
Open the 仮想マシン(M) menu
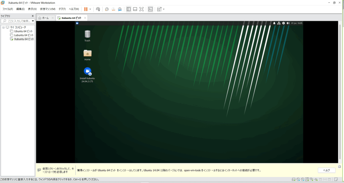[x=47, y=9]
